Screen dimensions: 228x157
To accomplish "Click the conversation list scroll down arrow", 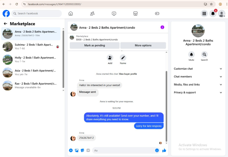I will (x=63, y=90).
